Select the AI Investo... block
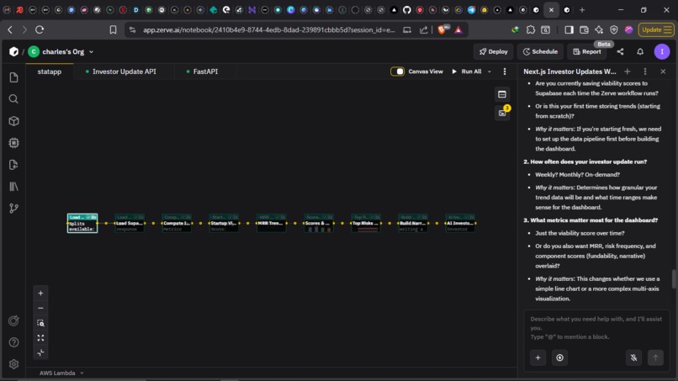 click(x=460, y=223)
